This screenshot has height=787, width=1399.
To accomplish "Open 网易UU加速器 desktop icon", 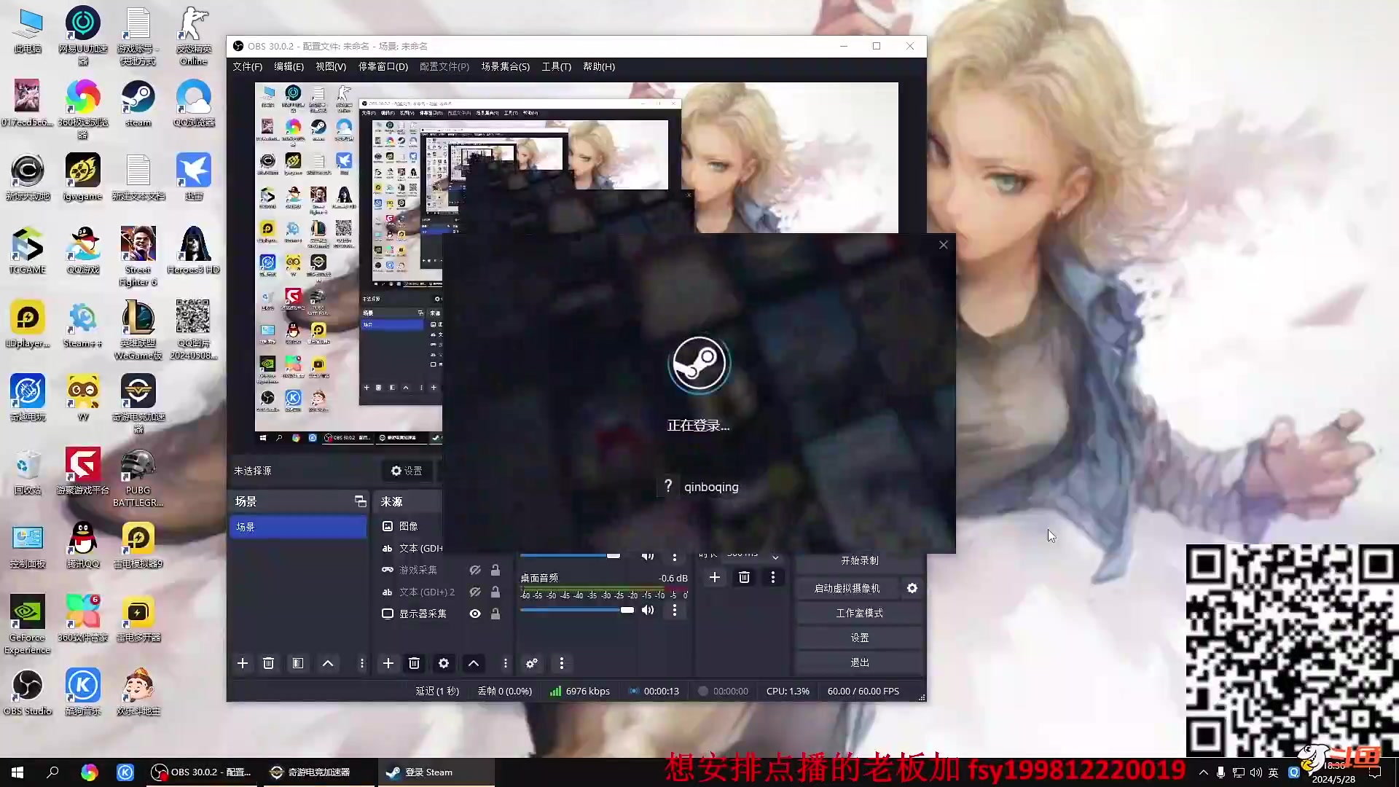I will coord(83,35).
